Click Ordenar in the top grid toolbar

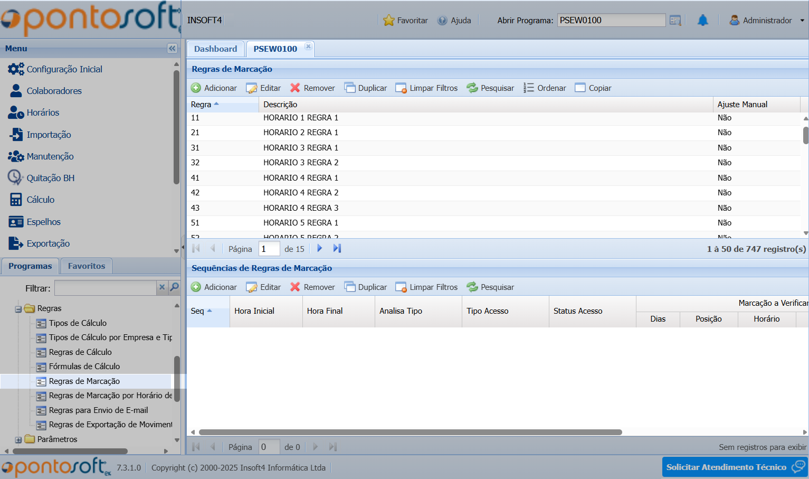pyautogui.click(x=545, y=88)
